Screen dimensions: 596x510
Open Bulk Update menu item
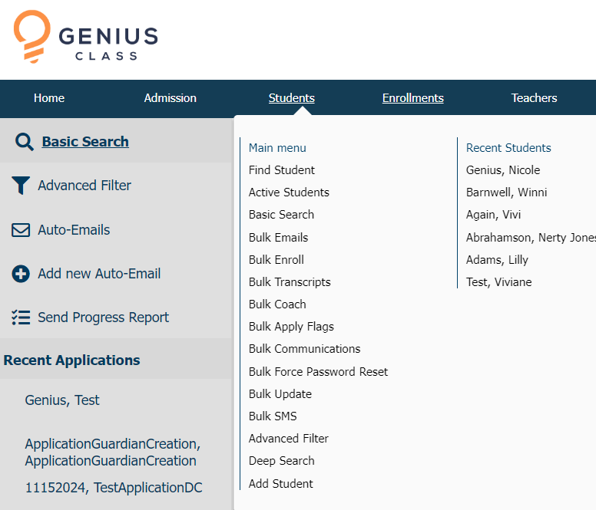[x=280, y=394]
